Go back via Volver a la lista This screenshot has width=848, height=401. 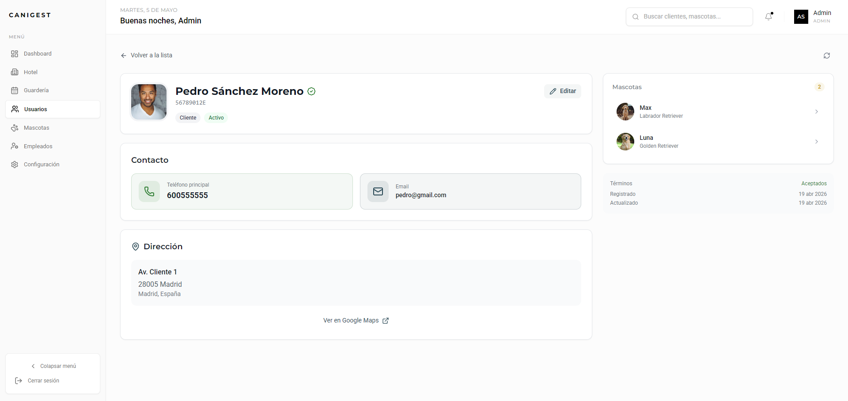click(147, 56)
